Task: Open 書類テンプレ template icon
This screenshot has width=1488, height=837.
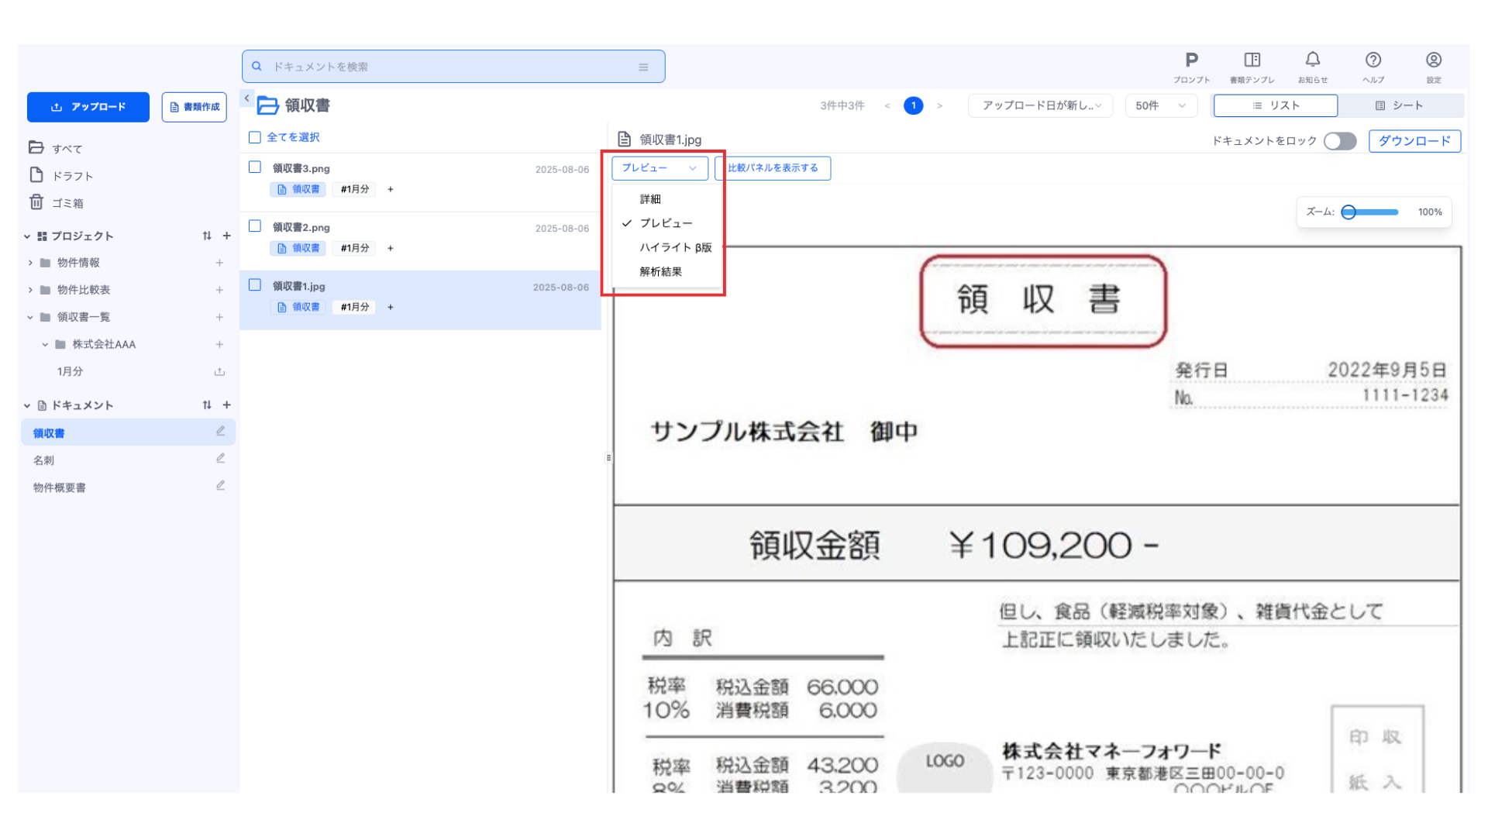Action: tap(1252, 60)
